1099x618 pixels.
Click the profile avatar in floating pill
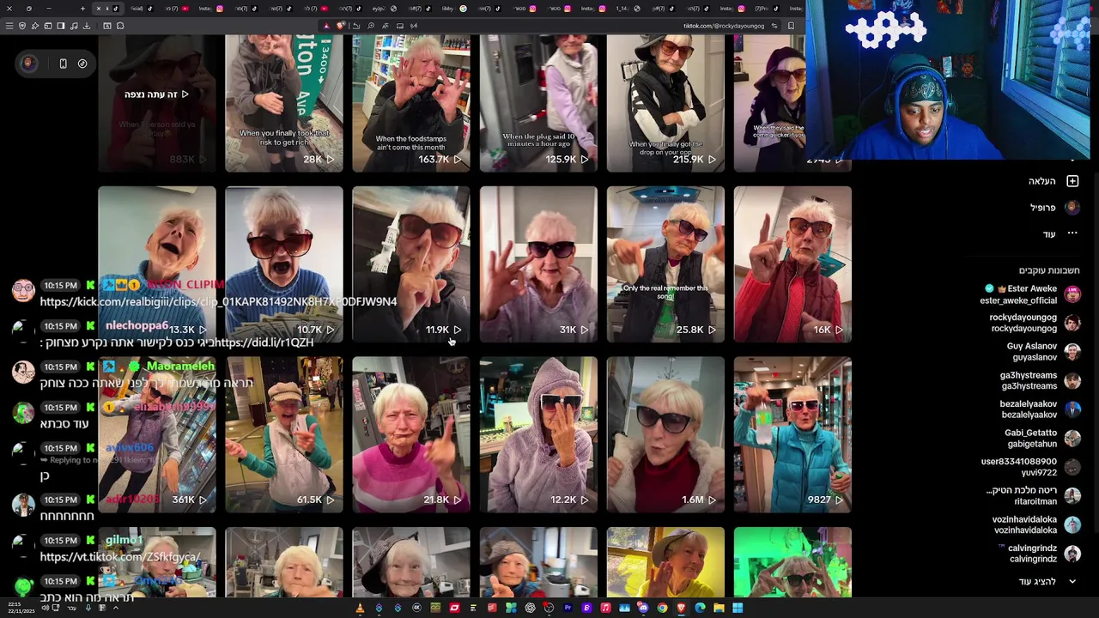click(x=28, y=64)
